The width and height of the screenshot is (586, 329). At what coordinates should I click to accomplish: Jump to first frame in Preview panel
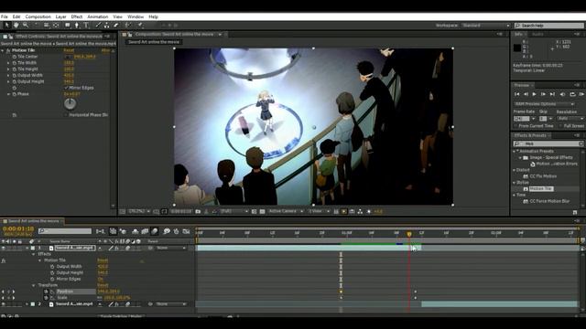pos(516,94)
